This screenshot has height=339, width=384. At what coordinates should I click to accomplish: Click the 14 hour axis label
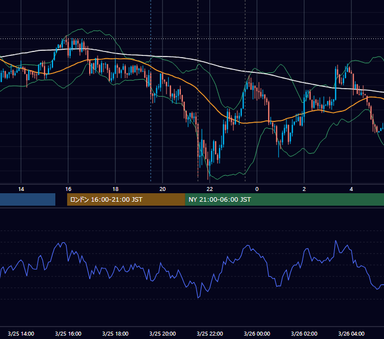[x=21, y=189]
